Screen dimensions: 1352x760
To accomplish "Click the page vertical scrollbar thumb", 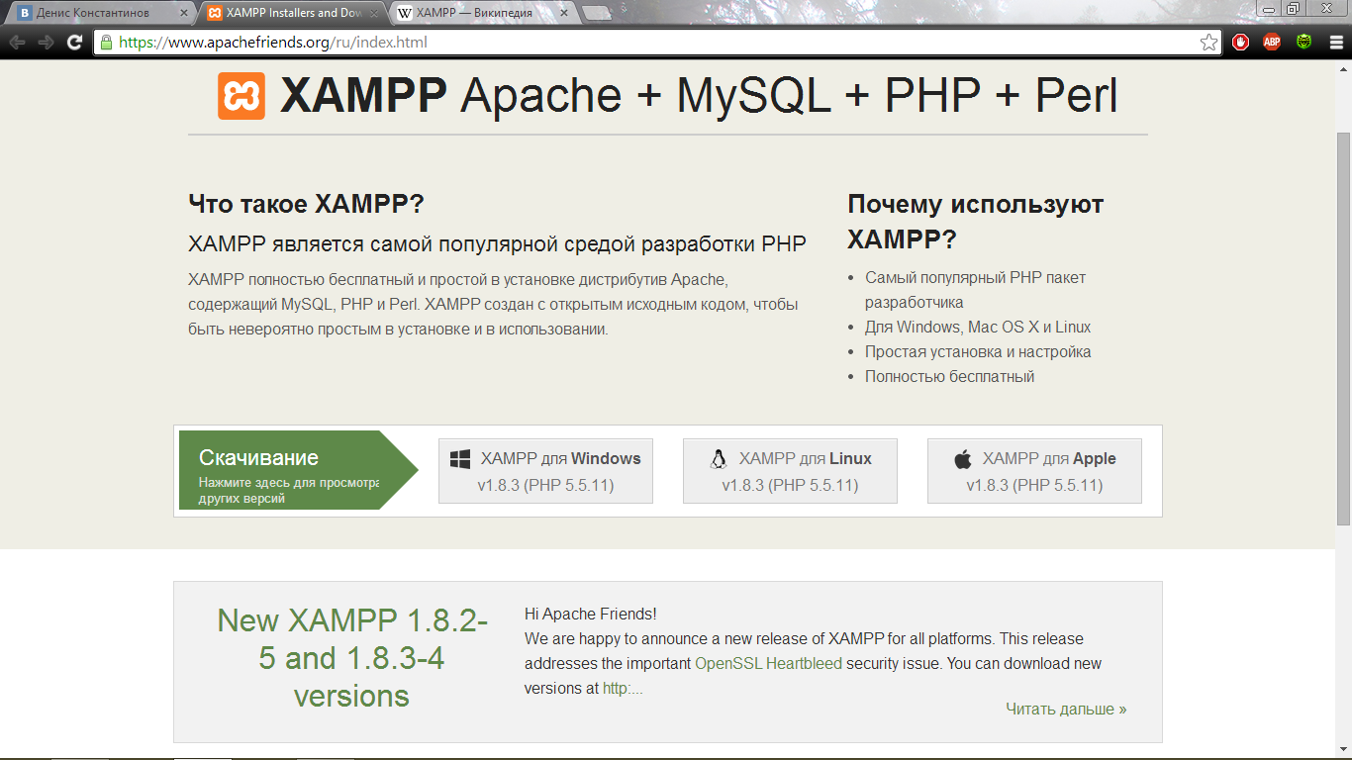I will [1343, 327].
